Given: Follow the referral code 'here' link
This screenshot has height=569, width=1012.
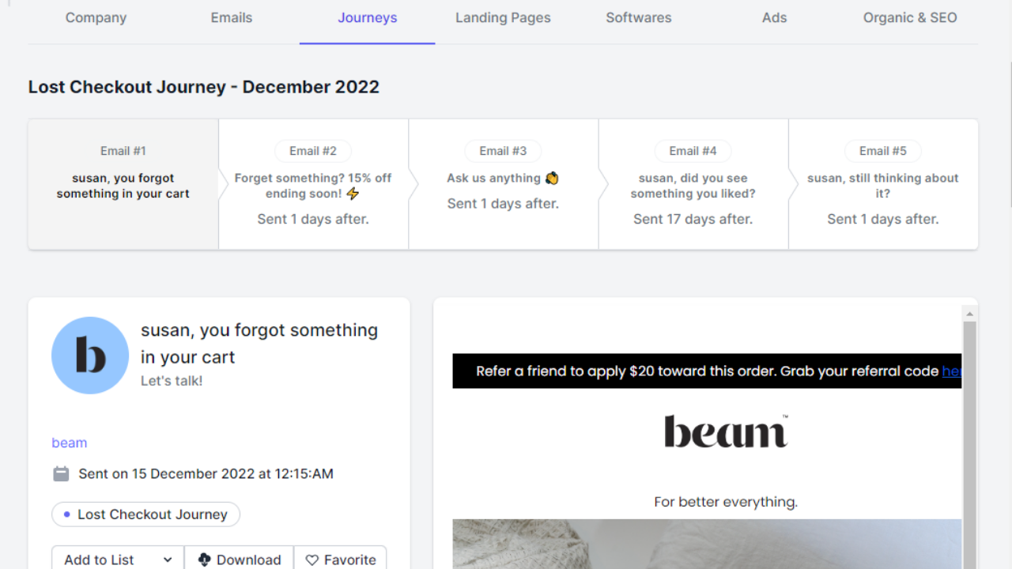Looking at the screenshot, I should click(x=952, y=371).
